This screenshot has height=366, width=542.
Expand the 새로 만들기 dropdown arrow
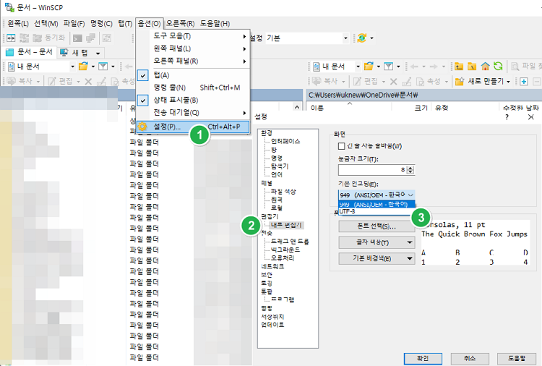[x=508, y=82]
